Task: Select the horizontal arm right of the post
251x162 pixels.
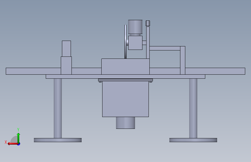Action: 165,48
